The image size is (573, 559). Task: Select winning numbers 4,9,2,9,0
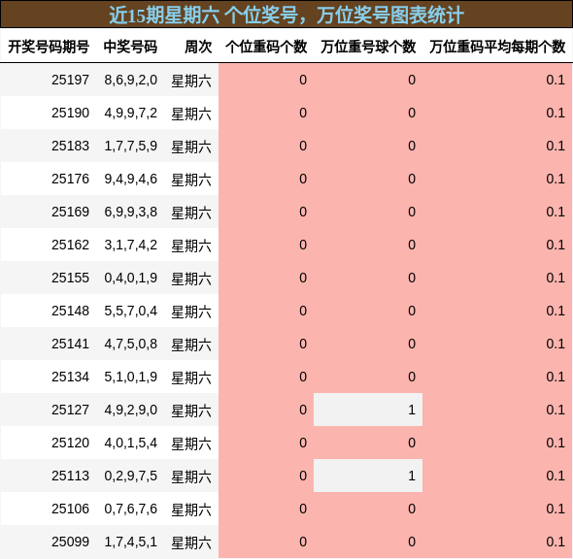click(x=131, y=410)
